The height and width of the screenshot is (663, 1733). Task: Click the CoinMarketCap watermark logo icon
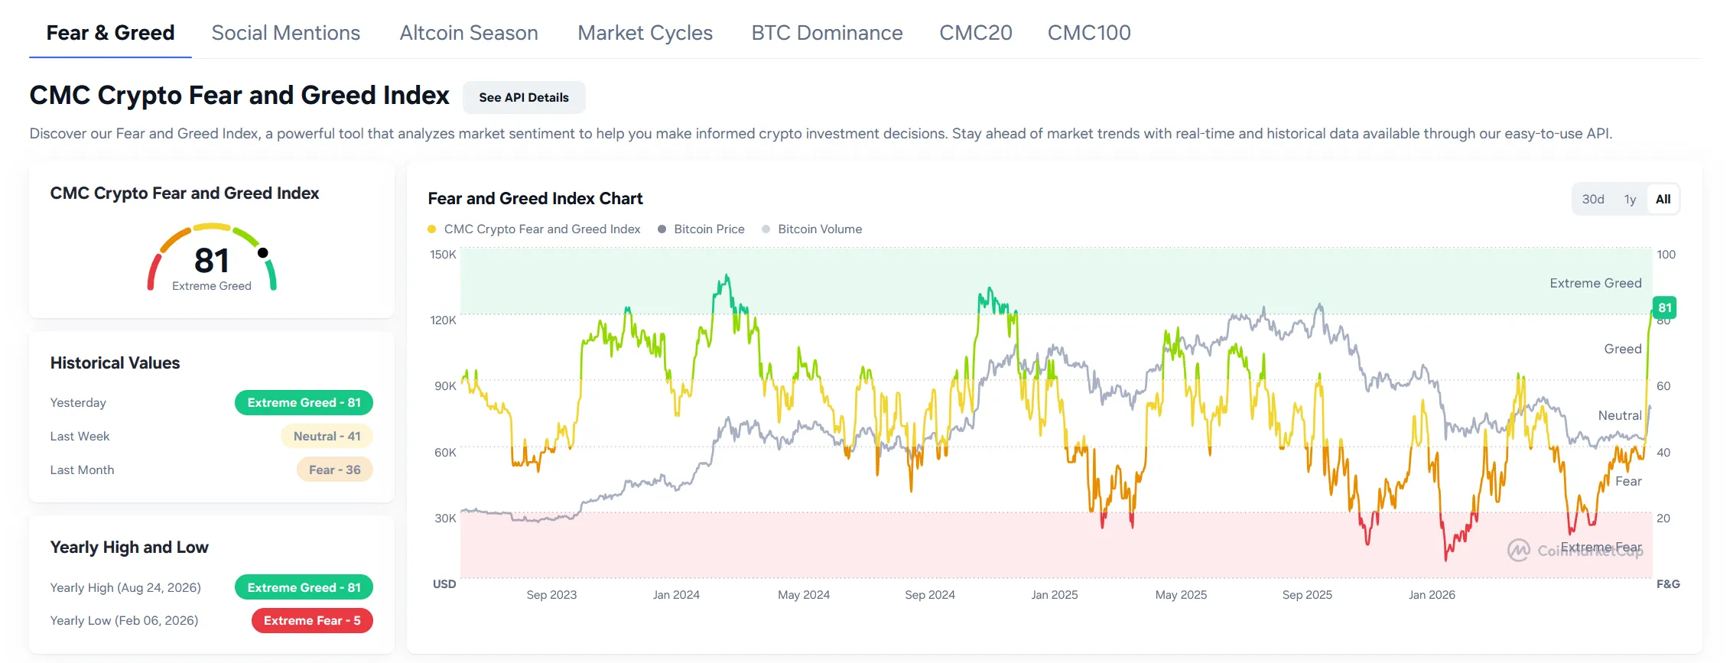pyautogui.click(x=1518, y=550)
